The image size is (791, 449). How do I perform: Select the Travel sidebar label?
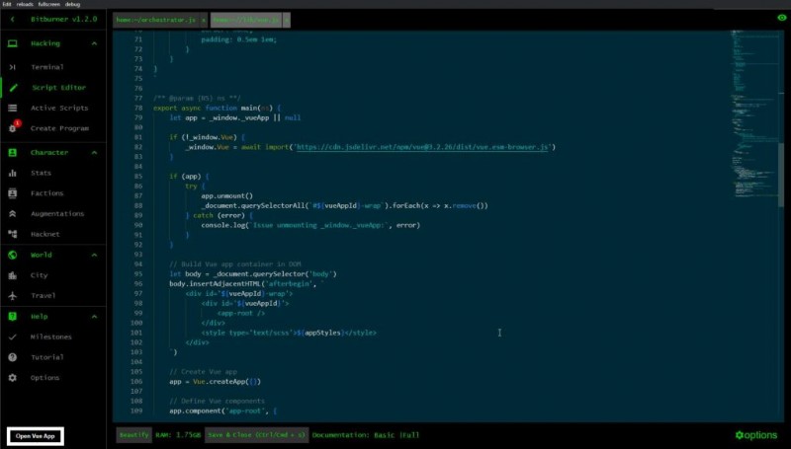click(x=43, y=295)
